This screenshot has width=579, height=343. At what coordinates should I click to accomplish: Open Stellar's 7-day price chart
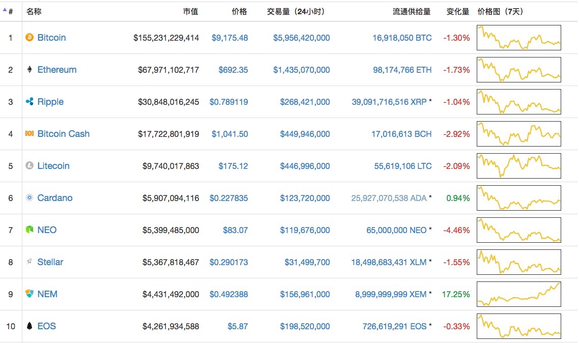coord(519,262)
